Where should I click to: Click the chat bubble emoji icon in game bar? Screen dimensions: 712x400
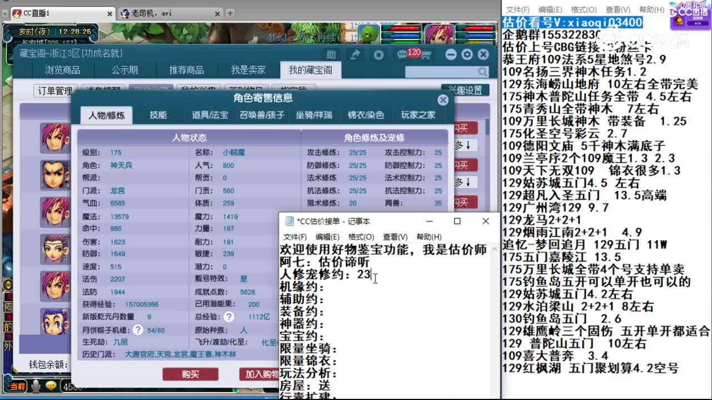51,385
